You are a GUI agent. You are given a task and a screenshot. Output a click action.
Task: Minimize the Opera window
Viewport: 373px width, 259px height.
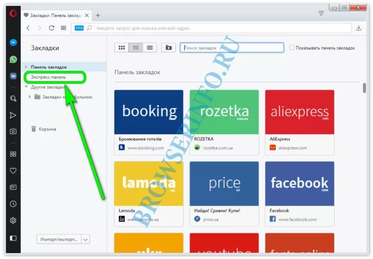[335, 8]
